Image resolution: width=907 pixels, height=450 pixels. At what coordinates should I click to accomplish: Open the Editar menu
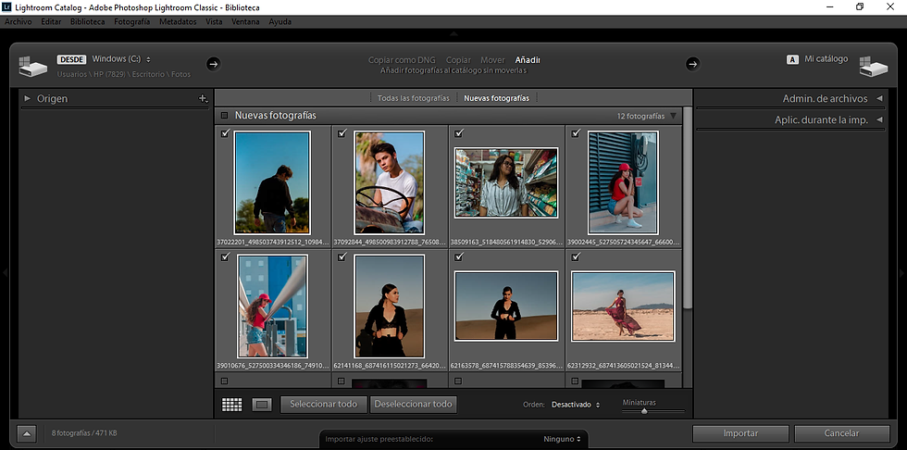[x=52, y=22]
